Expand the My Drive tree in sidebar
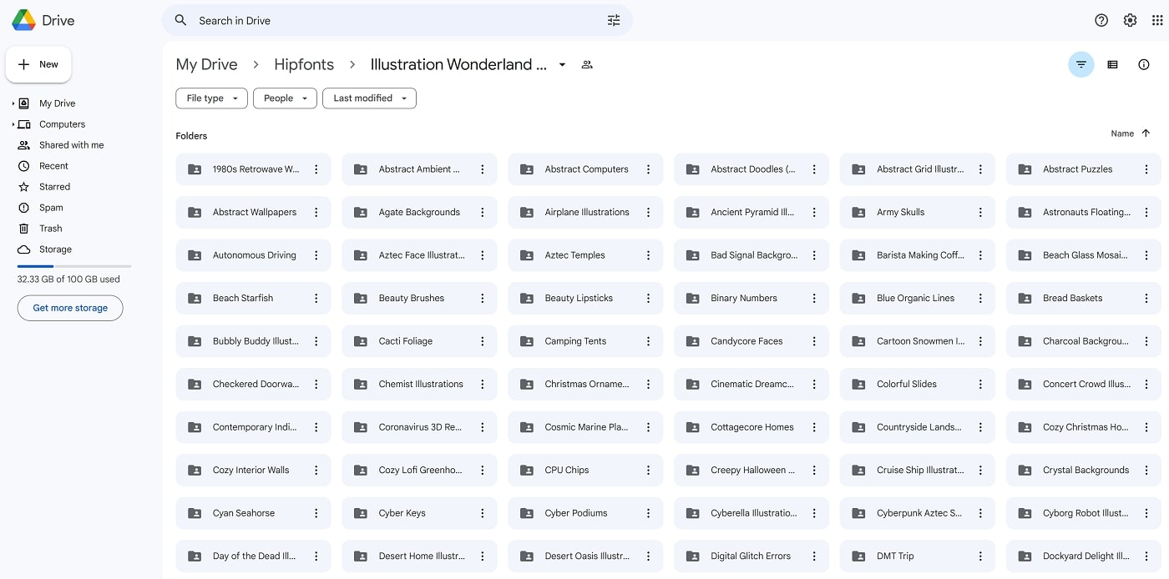 (x=13, y=103)
